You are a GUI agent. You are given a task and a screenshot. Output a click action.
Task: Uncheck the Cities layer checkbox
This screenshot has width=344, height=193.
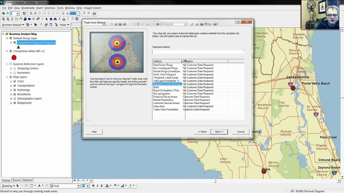click(15, 81)
